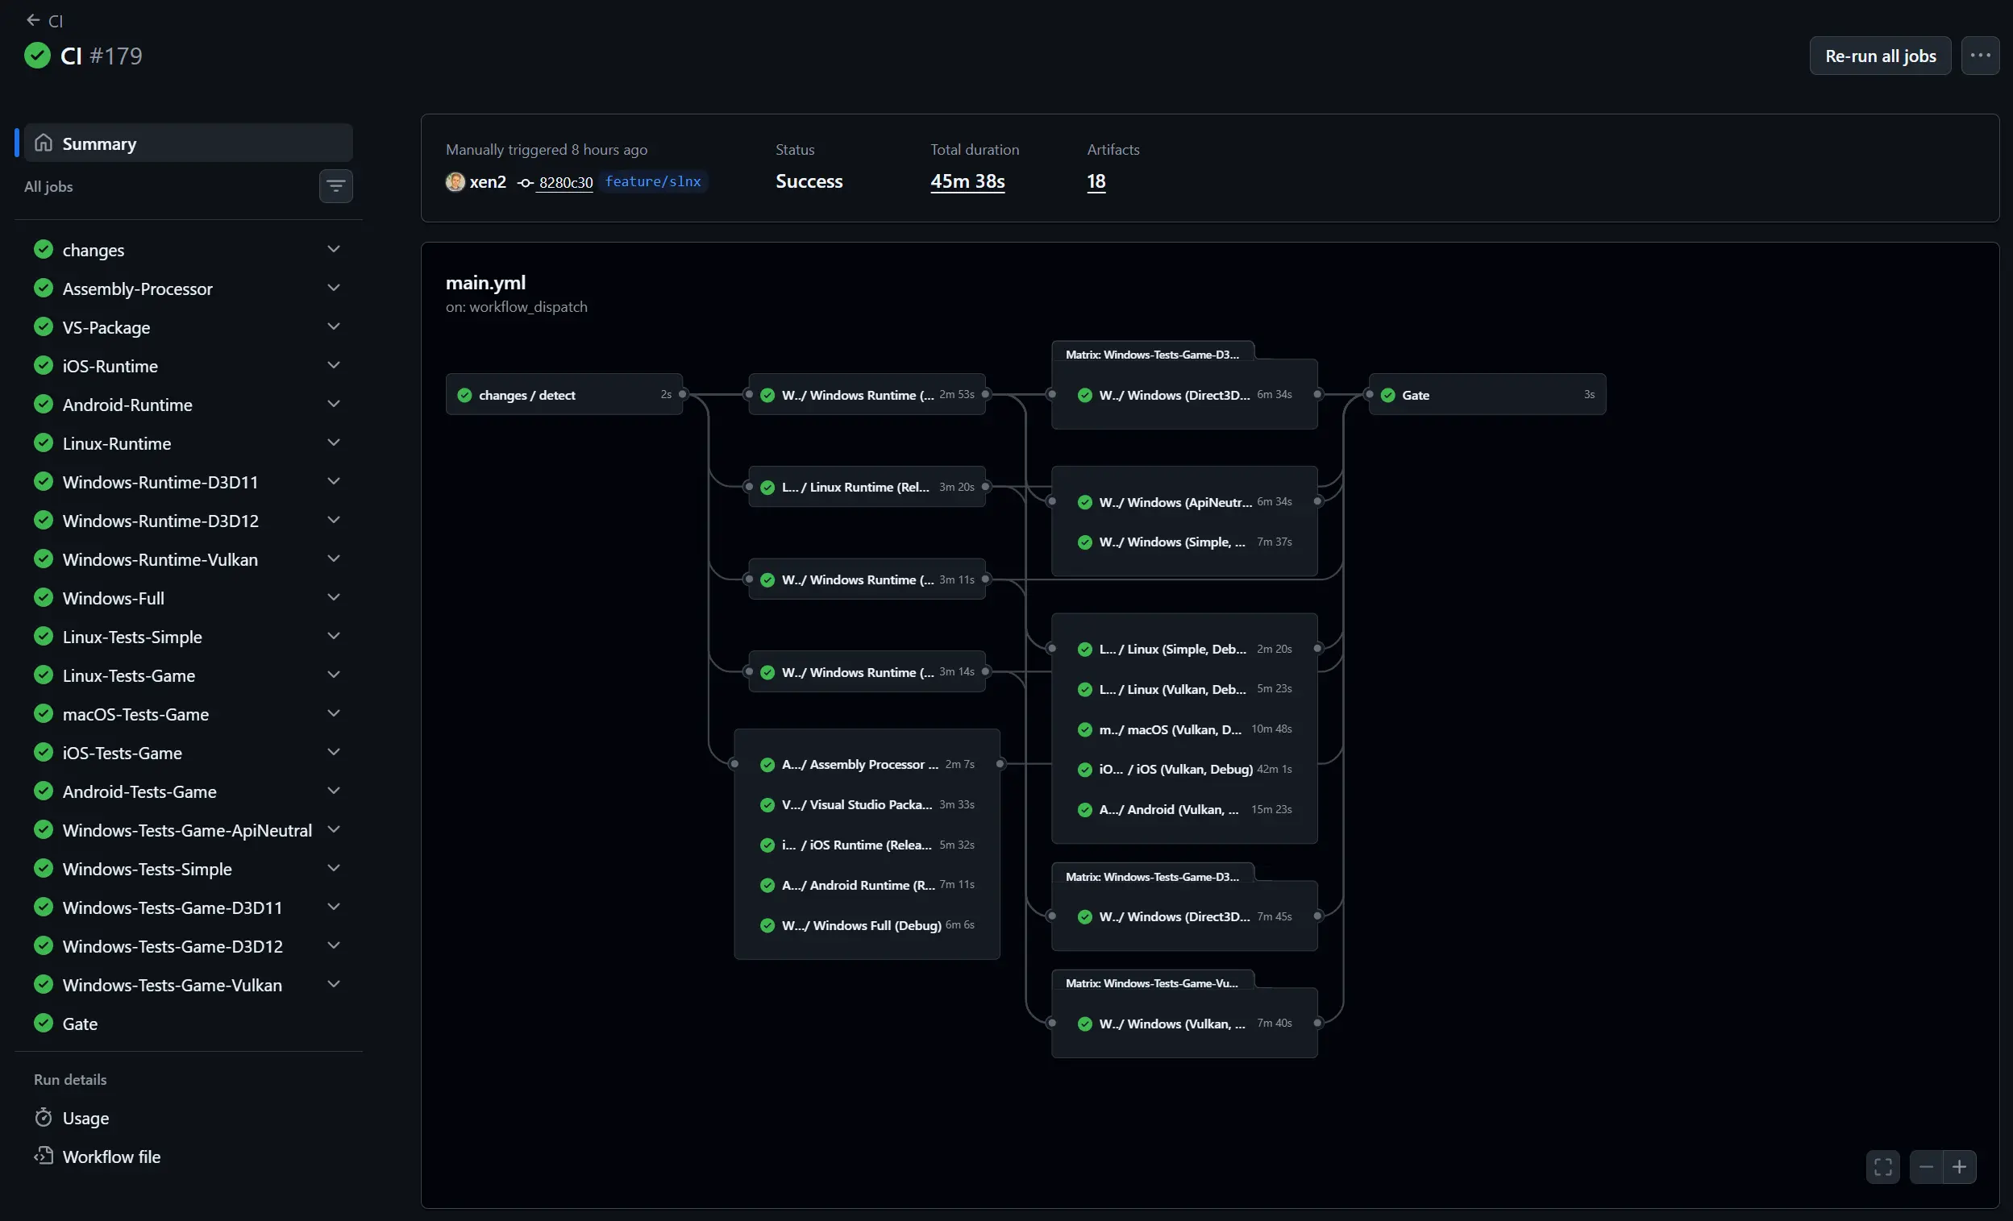Open iOS (Vulkan, Debug) graph node

(x=1183, y=770)
